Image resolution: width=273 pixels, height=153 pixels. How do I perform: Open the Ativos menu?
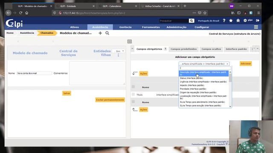coord(75,27)
